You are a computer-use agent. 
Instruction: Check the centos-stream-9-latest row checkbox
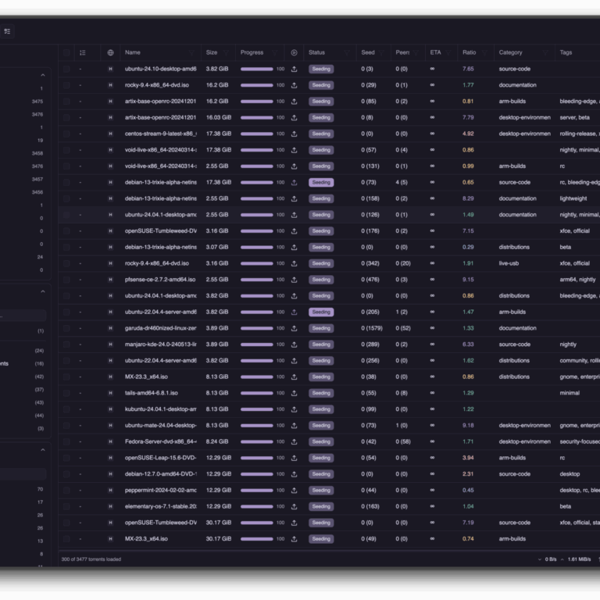66,134
